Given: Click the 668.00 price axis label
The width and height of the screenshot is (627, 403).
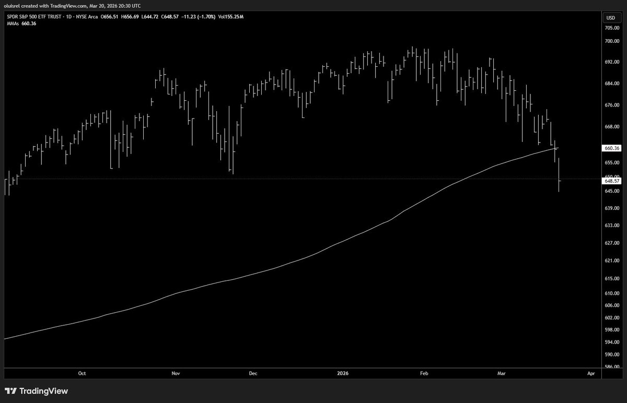Looking at the screenshot, I should (611, 126).
